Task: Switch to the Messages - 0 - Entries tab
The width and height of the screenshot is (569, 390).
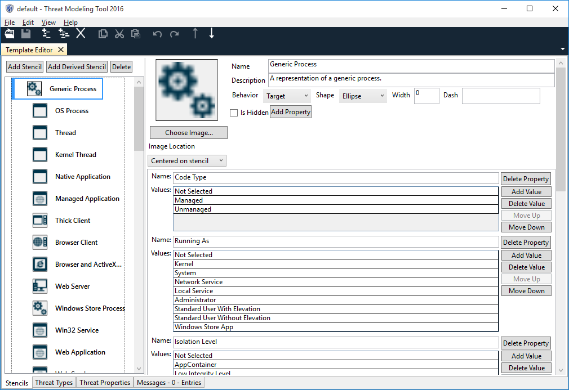Action: (169, 382)
